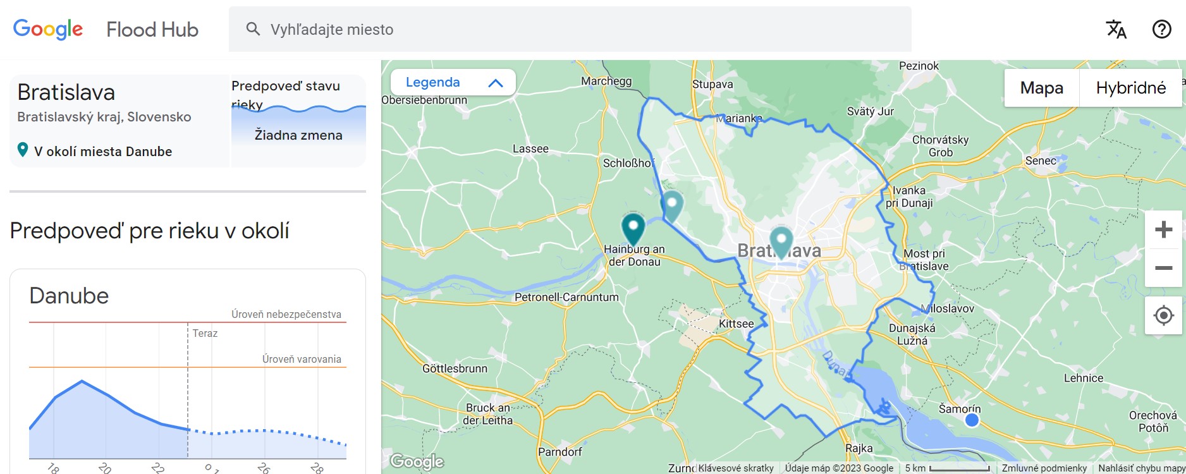The image size is (1186, 474).
Task: Open 'Klávesové skratky' link
Action: tap(736, 468)
